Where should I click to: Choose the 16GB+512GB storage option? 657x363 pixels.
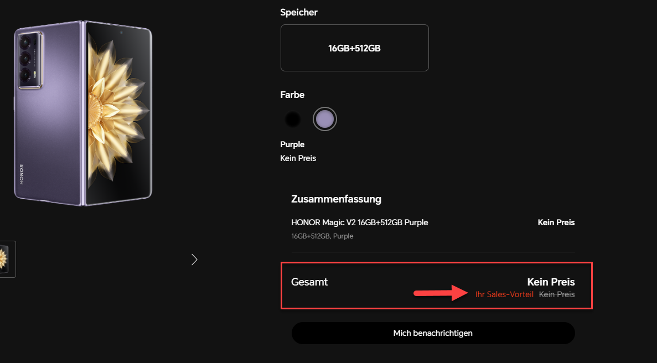[354, 48]
